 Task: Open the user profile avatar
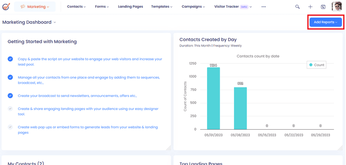[336, 6]
